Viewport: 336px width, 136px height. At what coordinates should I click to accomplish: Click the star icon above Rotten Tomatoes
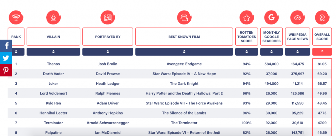coord(246,17)
